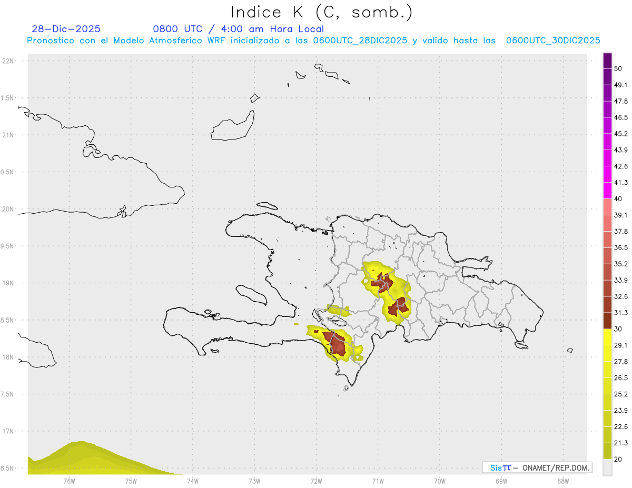Select the longitude label '68W'
Viewport: 632px width, 488px height.
coord(563,481)
